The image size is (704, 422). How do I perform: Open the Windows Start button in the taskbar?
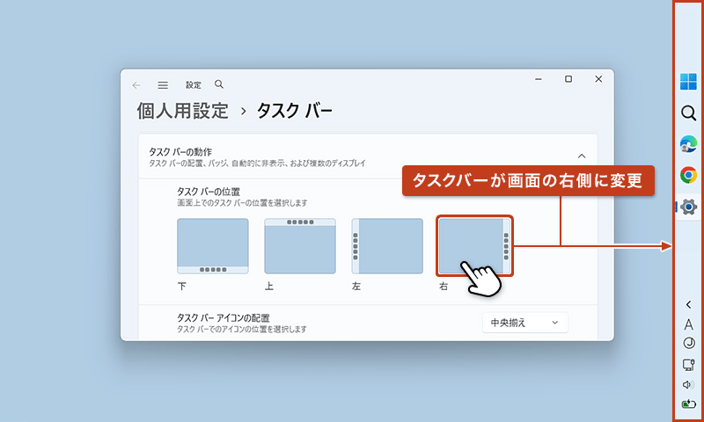688,82
